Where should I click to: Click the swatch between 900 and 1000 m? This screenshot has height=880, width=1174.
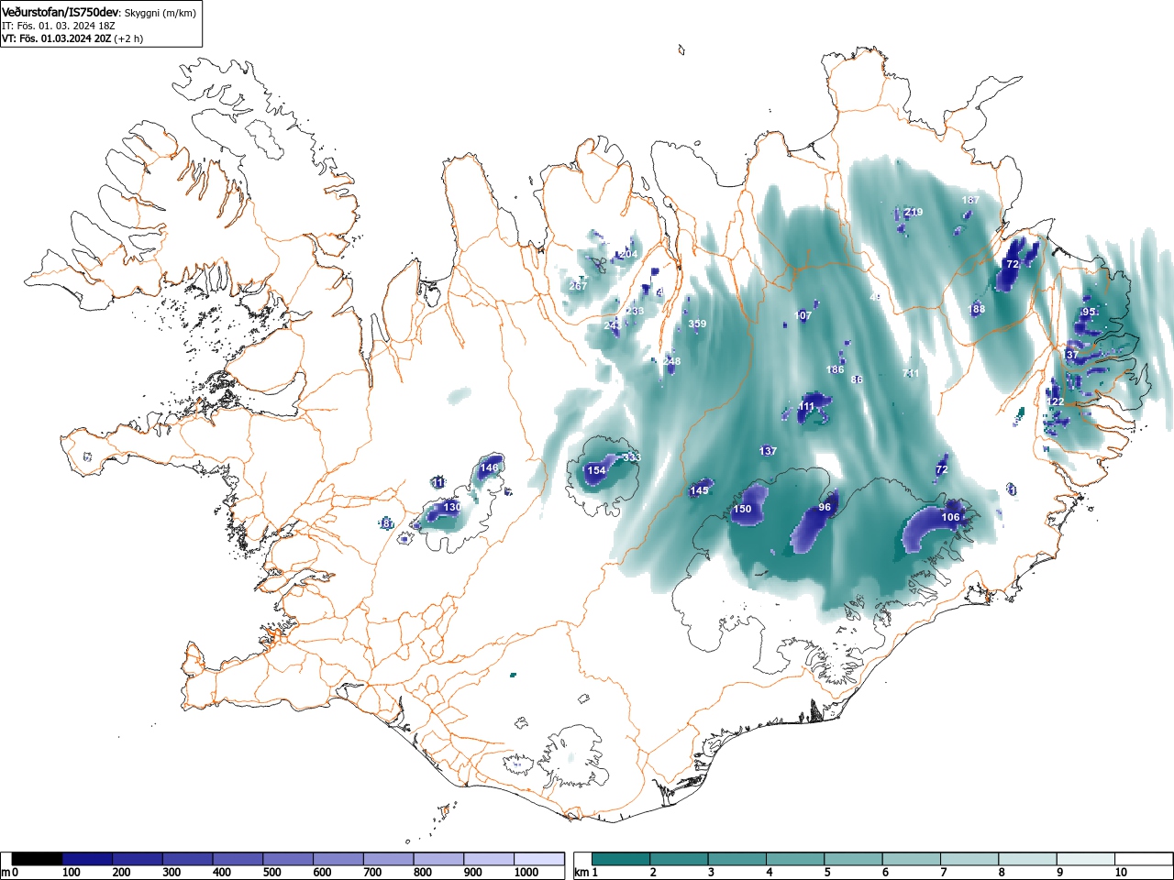point(489,859)
